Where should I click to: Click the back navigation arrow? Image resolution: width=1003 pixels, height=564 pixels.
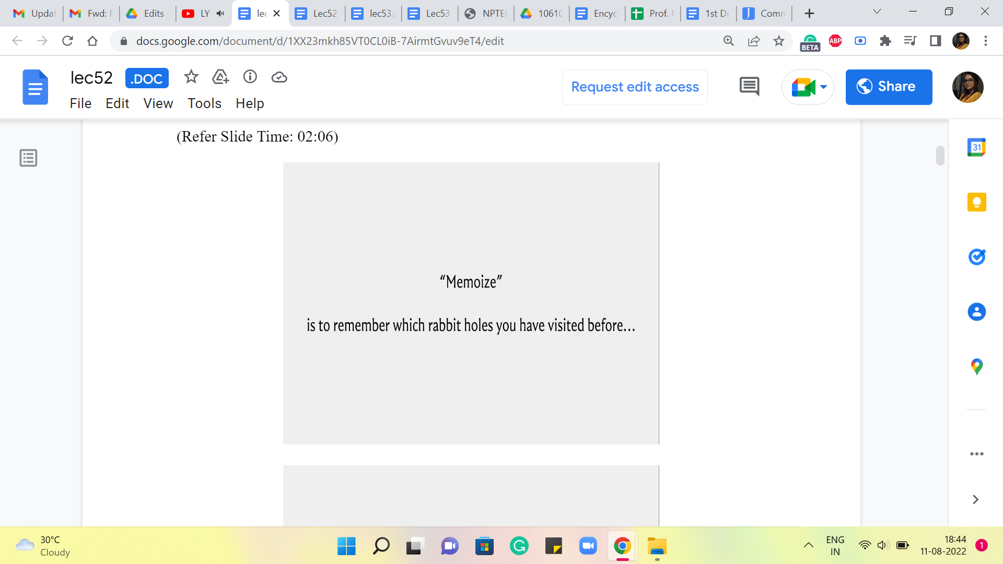coord(17,41)
